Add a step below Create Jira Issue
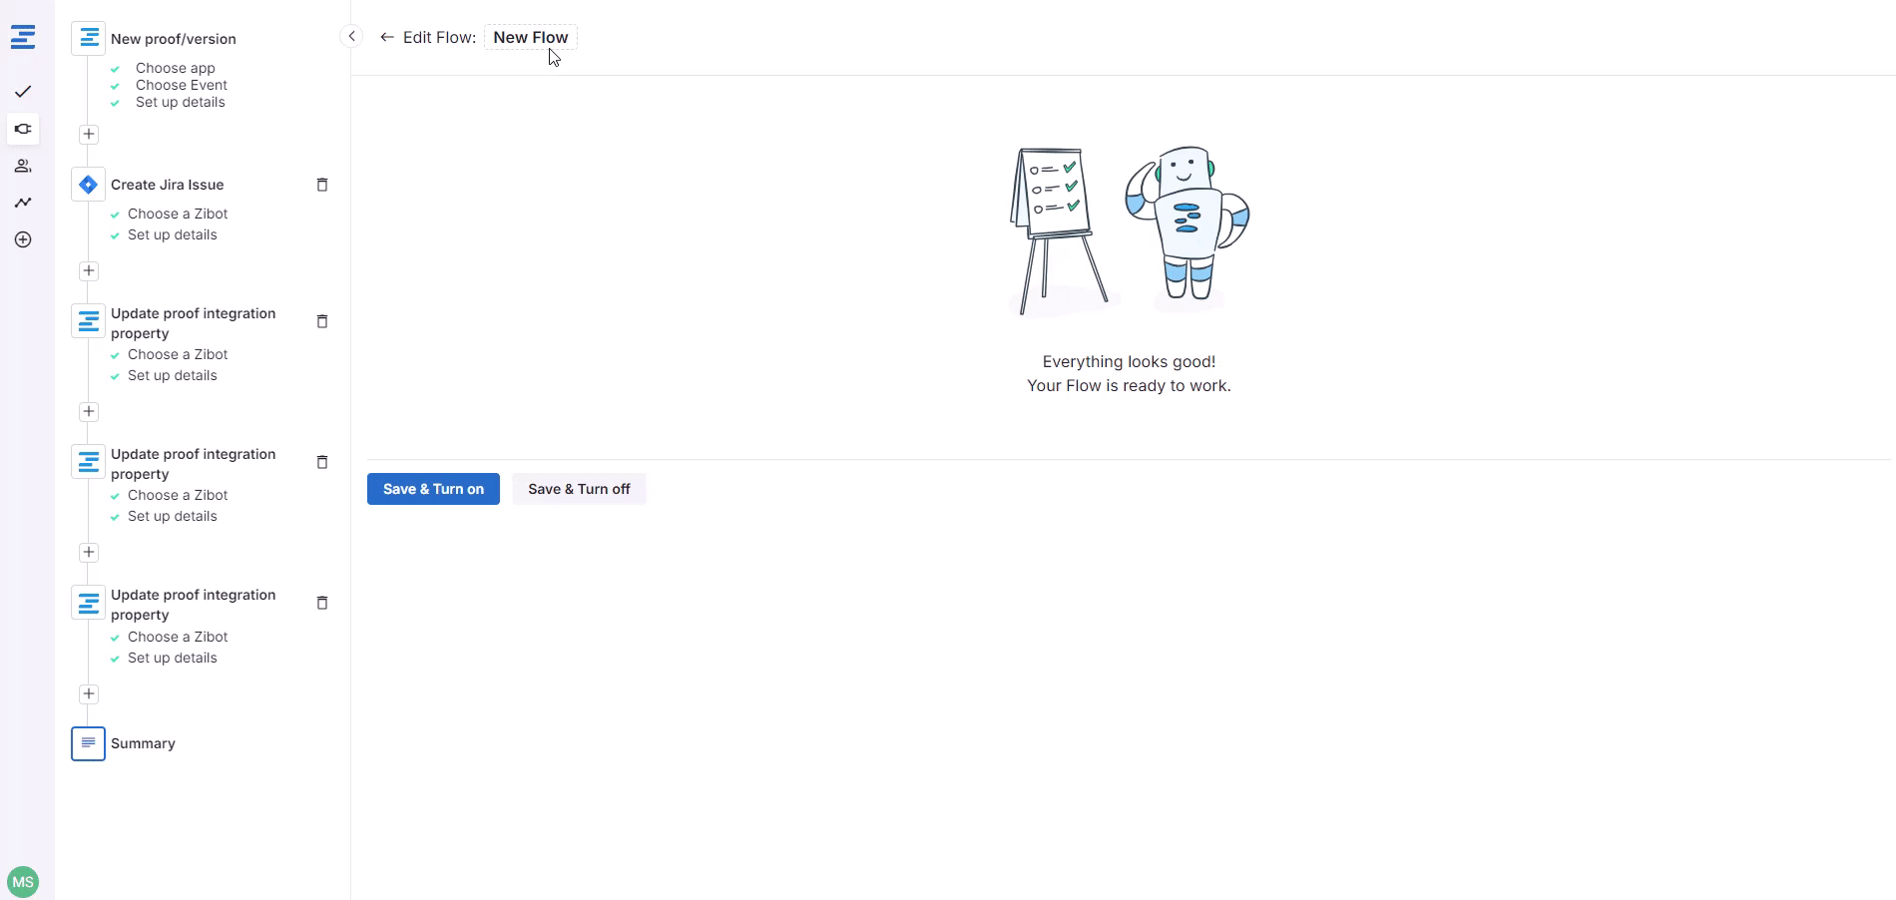The height and width of the screenshot is (900, 1896). click(89, 270)
